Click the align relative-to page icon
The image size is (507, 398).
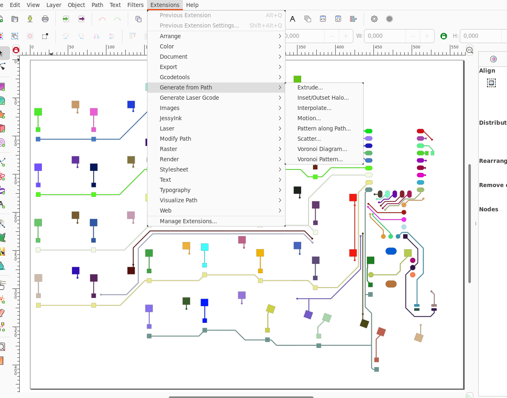(491, 83)
